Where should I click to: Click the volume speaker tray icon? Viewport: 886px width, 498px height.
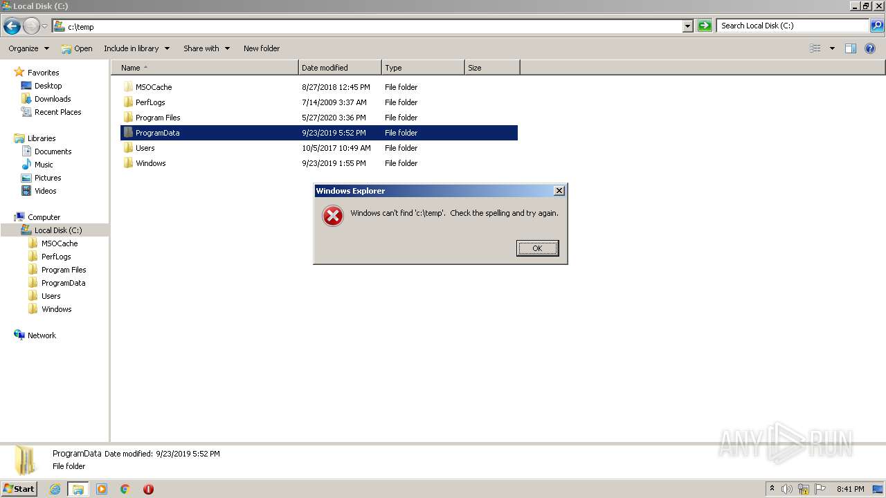787,489
